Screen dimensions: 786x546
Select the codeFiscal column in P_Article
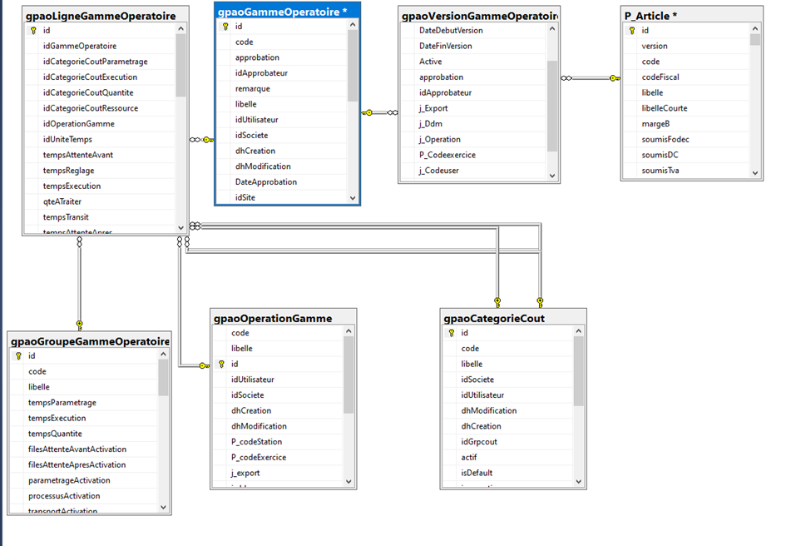(x=660, y=77)
